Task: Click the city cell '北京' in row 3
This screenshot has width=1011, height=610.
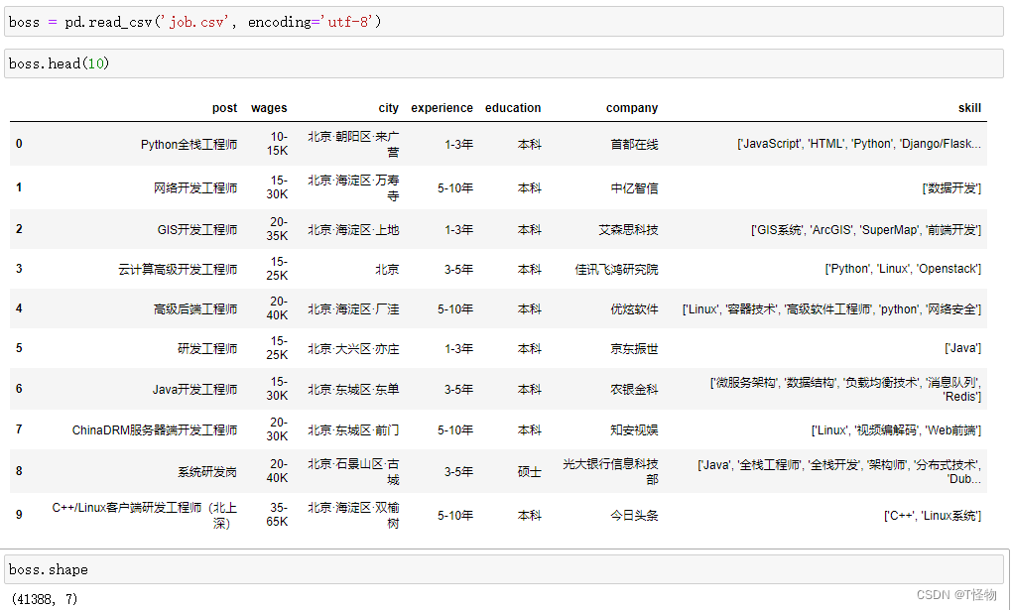Action: (x=387, y=270)
